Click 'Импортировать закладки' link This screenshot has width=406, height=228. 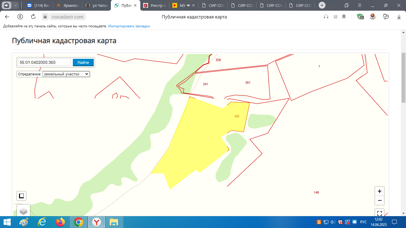tap(129, 26)
